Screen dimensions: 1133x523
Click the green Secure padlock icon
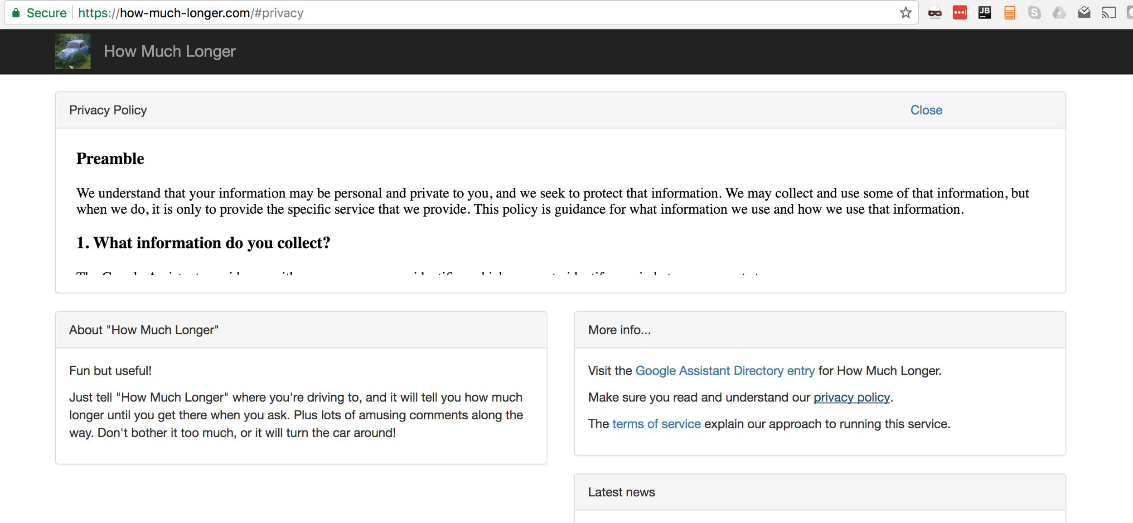click(16, 13)
